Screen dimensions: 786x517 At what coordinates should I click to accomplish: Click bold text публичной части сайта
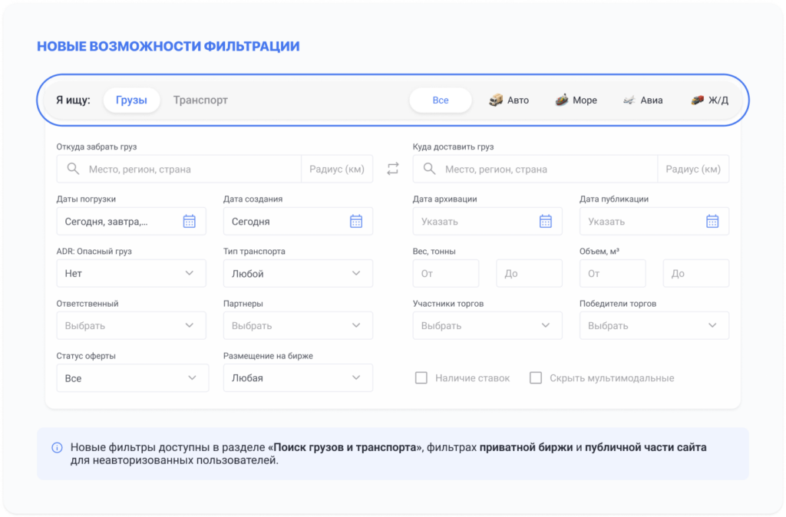646,447
